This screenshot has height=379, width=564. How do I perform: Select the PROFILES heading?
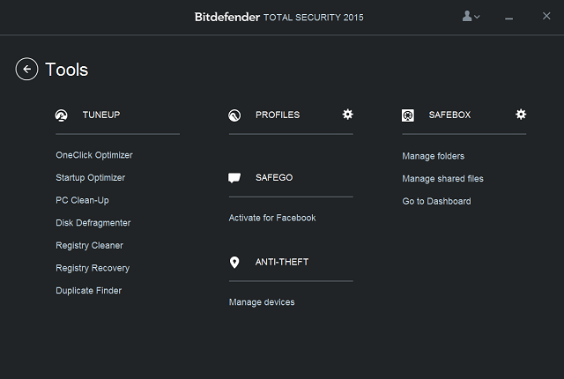point(278,115)
